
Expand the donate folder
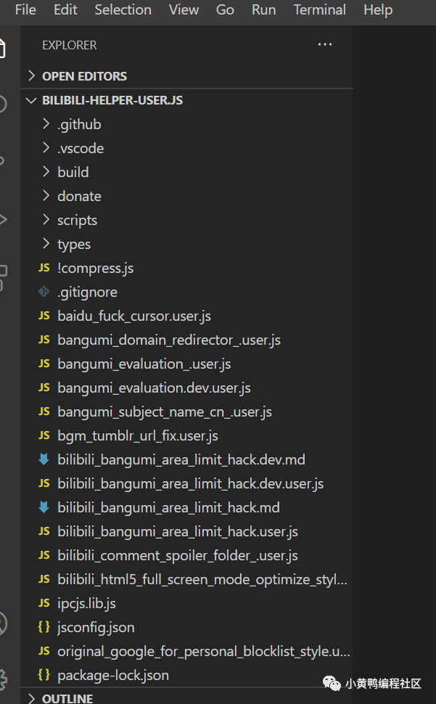[x=186, y=196]
